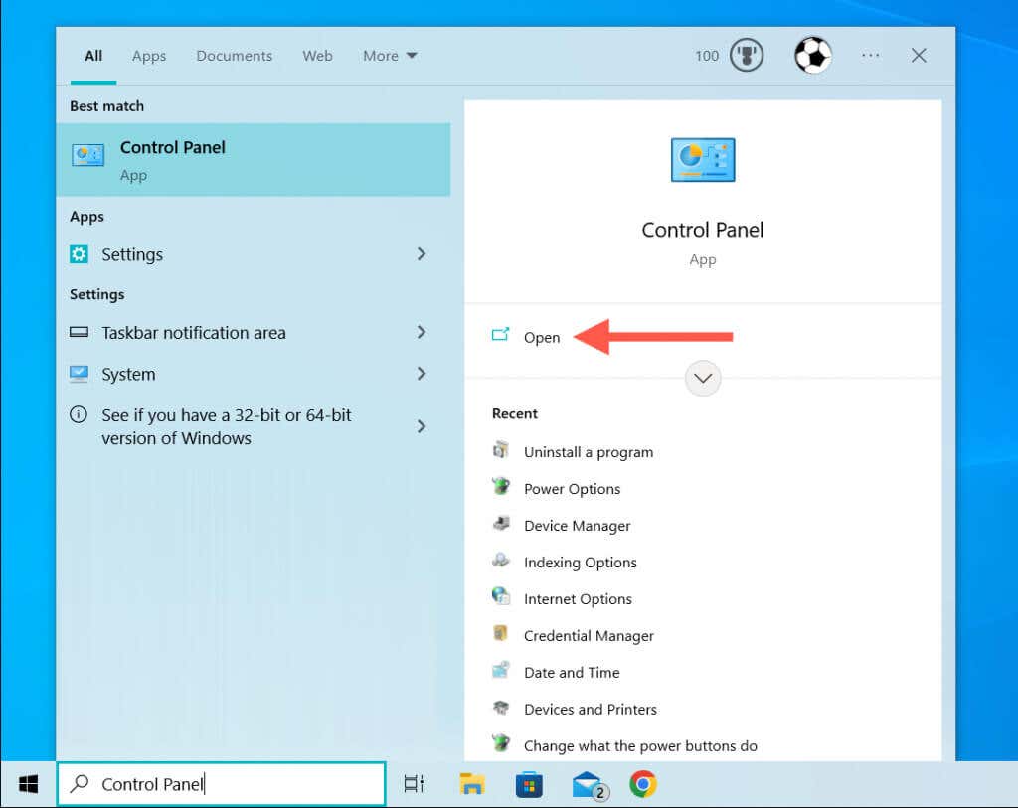Click the Windows Start button
The width and height of the screenshot is (1018, 808).
click(28, 784)
